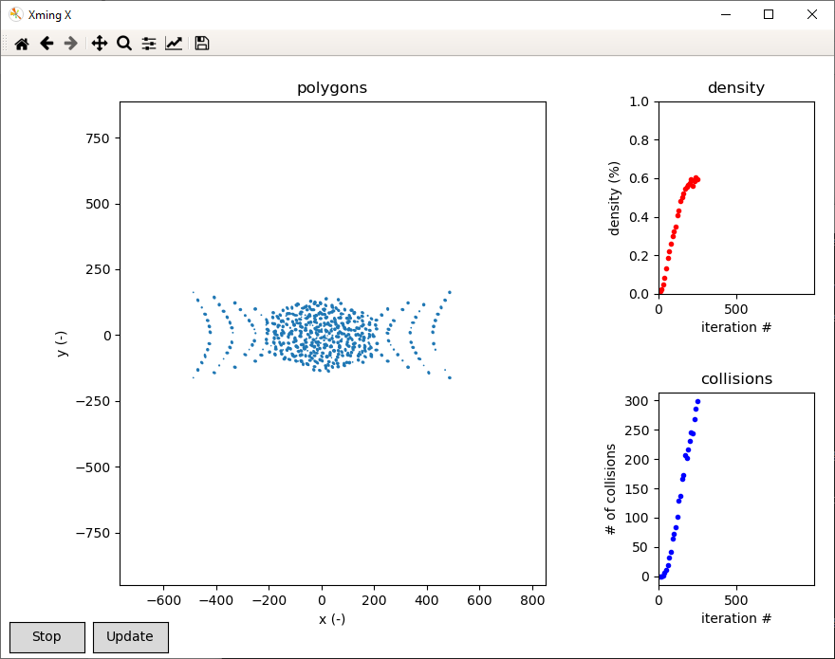Select the "density" plot title
This screenshot has width=835, height=659.
tap(736, 88)
